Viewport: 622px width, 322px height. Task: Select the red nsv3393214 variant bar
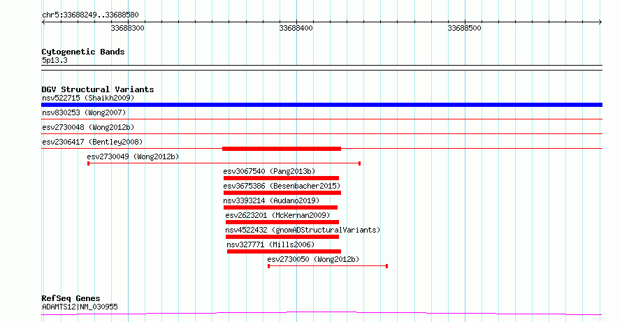280,207
